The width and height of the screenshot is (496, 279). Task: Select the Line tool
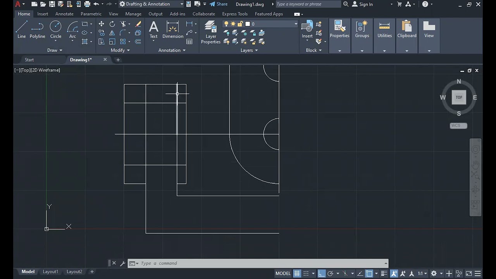(22, 30)
